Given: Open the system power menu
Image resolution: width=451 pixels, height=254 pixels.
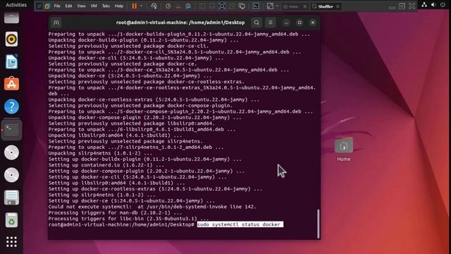Looking at the screenshot, I should click(x=443, y=5).
